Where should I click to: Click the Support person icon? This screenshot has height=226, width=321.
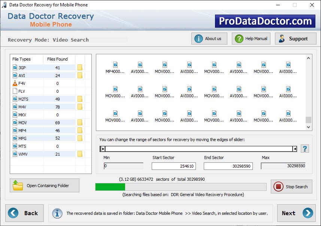tap(281, 38)
